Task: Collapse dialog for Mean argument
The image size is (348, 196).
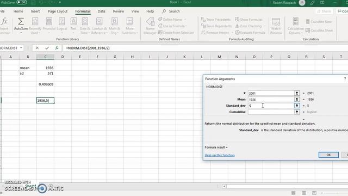Action: (x=297, y=99)
